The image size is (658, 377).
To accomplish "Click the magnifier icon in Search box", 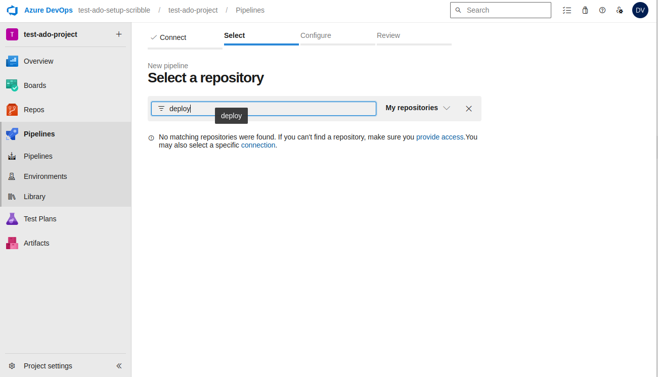I will pos(458,10).
